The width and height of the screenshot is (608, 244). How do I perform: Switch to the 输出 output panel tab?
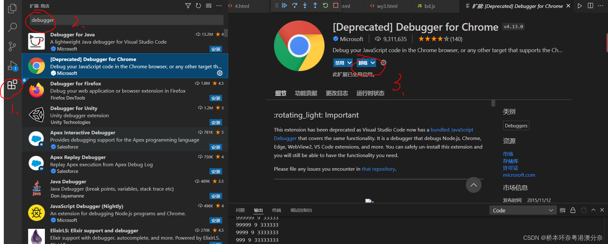tap(258, 210)
